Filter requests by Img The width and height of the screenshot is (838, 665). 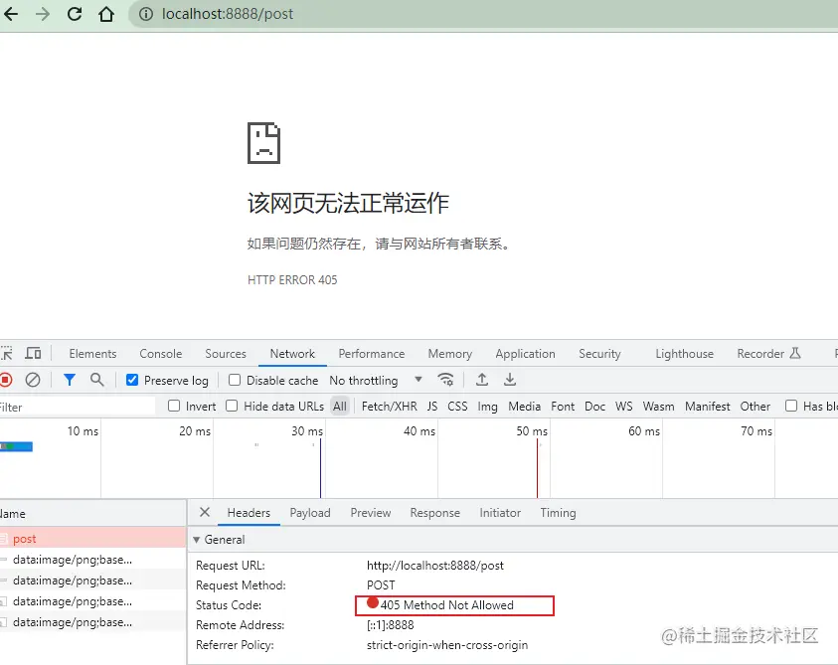487,407
